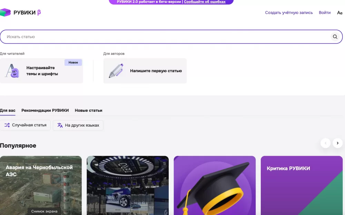Open font settings Aa icon in header
The width and height of the screenshot is (345, 215).
coord(339,13)
